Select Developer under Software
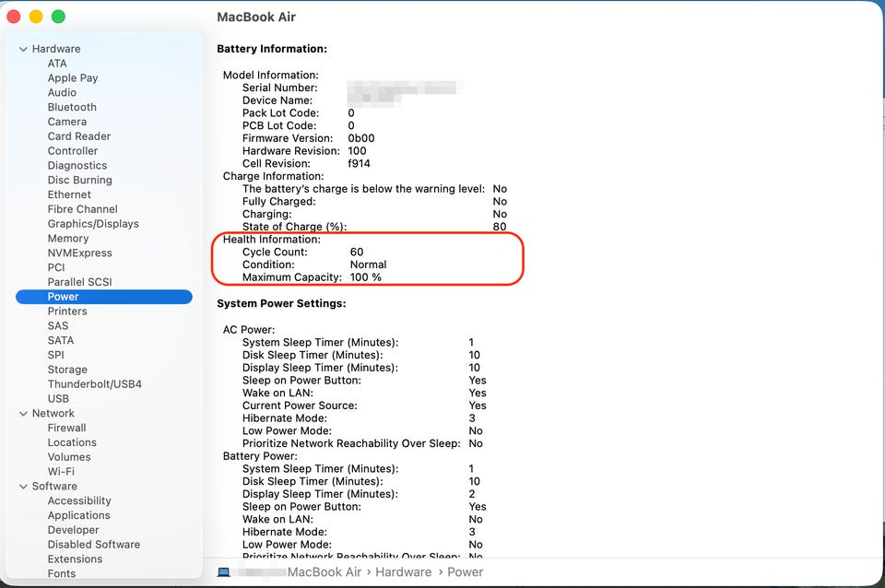This screenshot has width=885, height=588. 74,531
